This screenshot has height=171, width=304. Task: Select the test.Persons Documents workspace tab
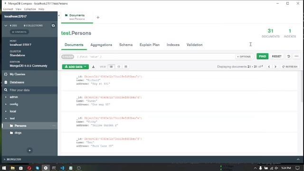point(77,17)
